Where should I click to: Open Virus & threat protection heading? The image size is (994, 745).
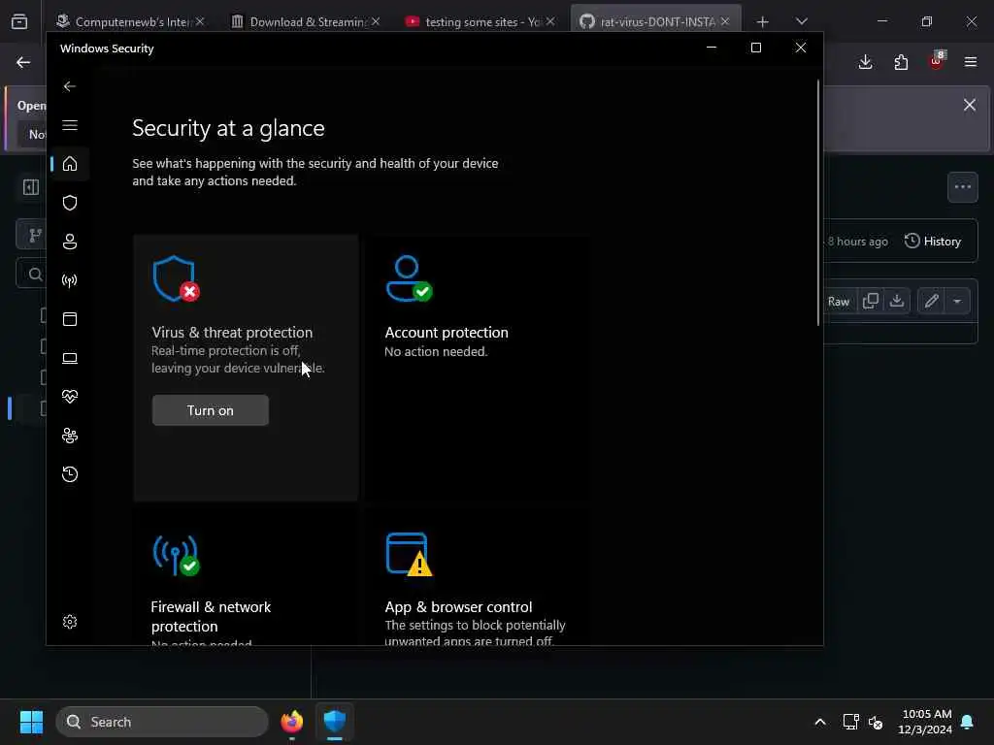coord(232,333)
